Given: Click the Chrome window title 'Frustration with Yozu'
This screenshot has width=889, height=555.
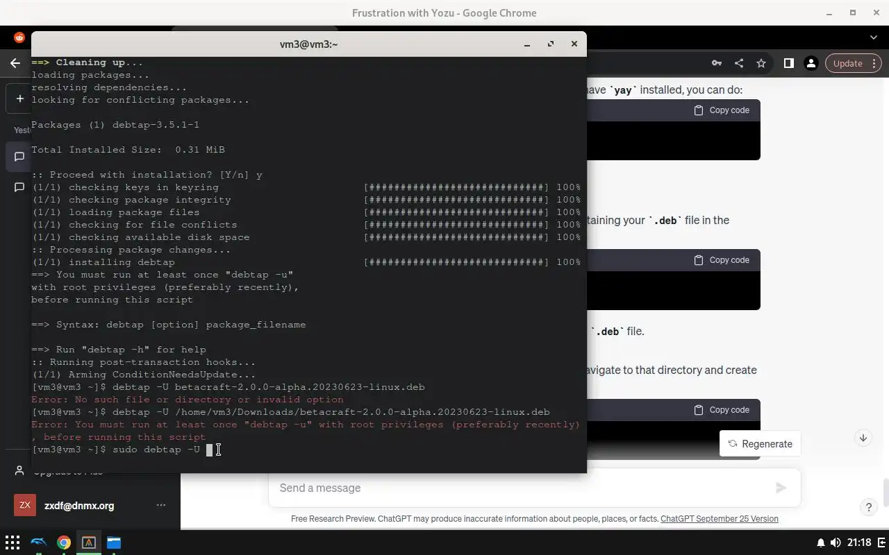Looking at the screenshot, I should pyautogui.click(x=444, y=12).
